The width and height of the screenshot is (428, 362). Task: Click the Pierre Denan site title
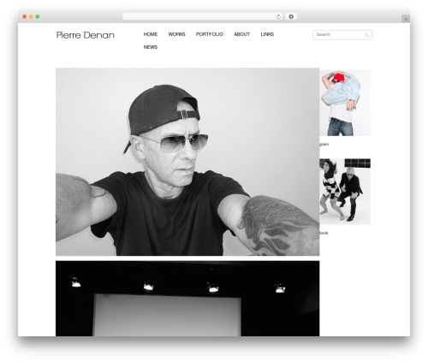(86, 35)
